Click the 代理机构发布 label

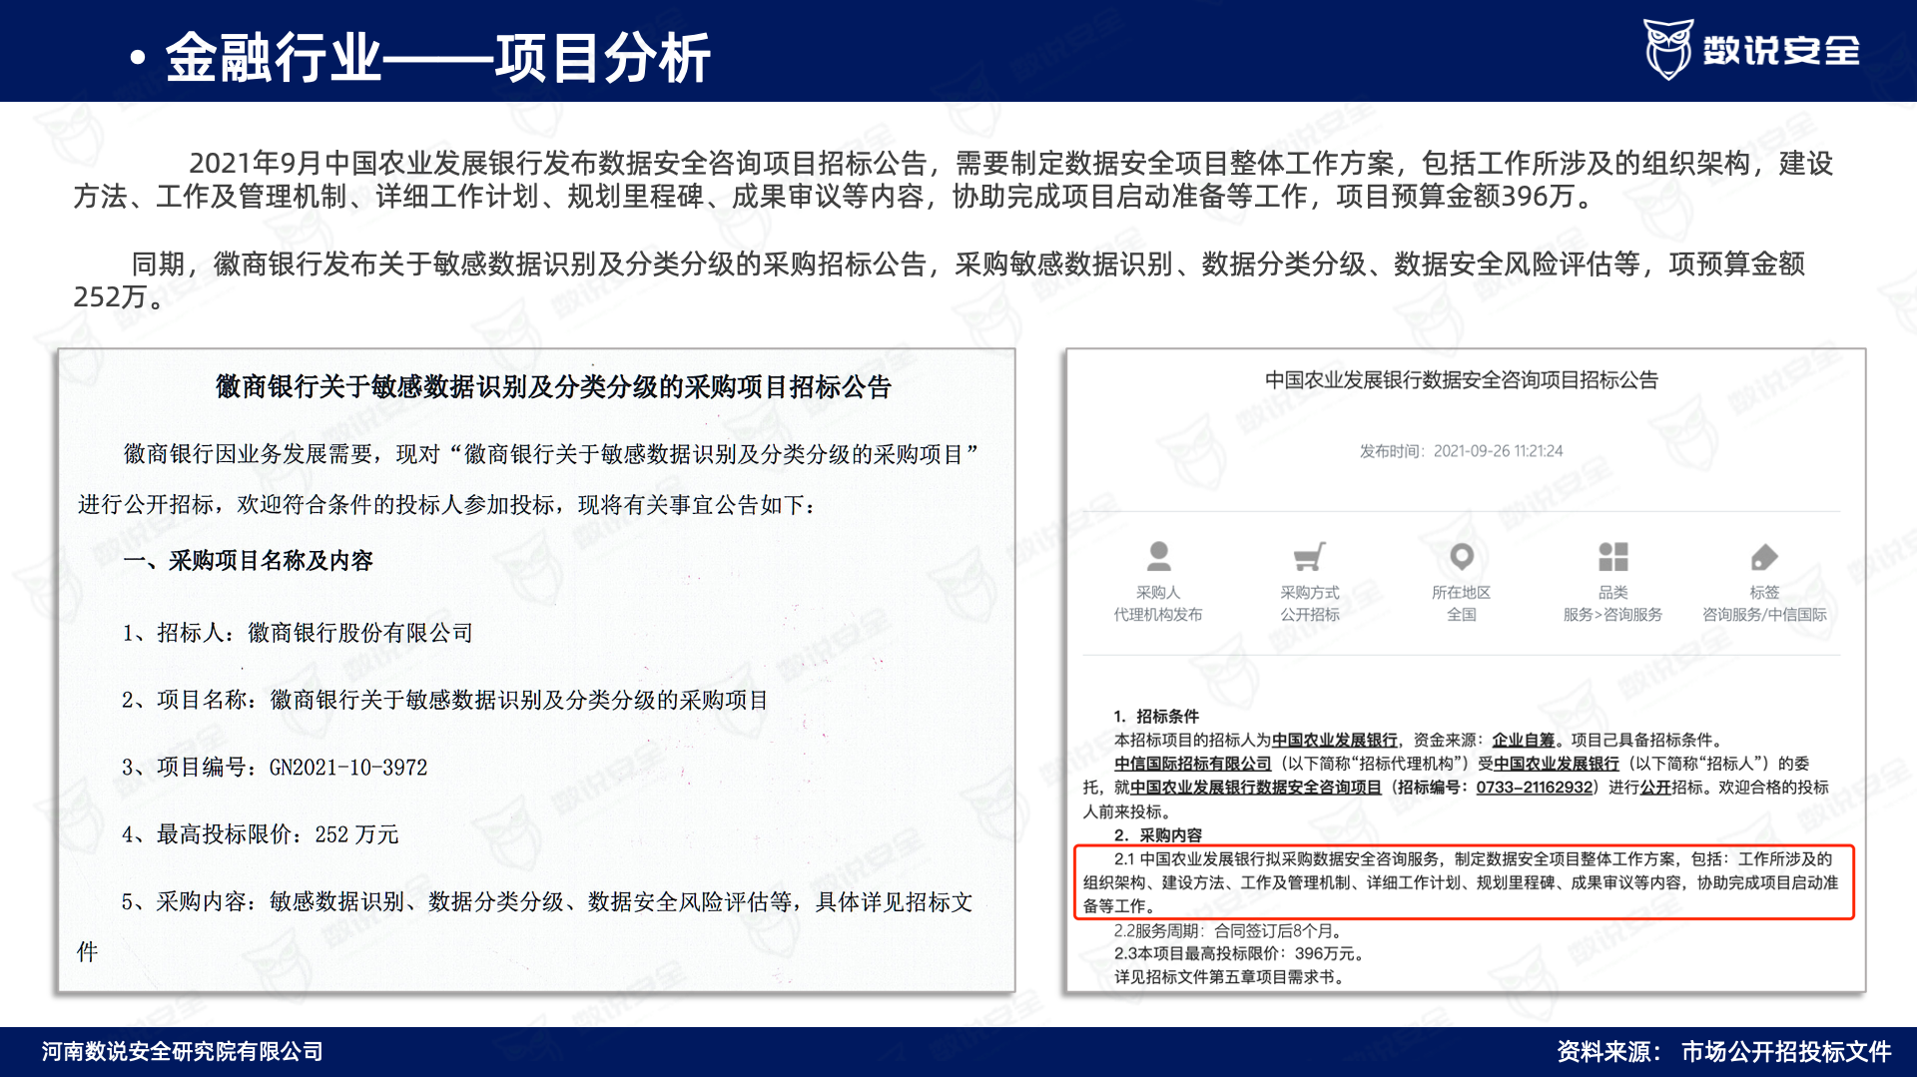1158,615
